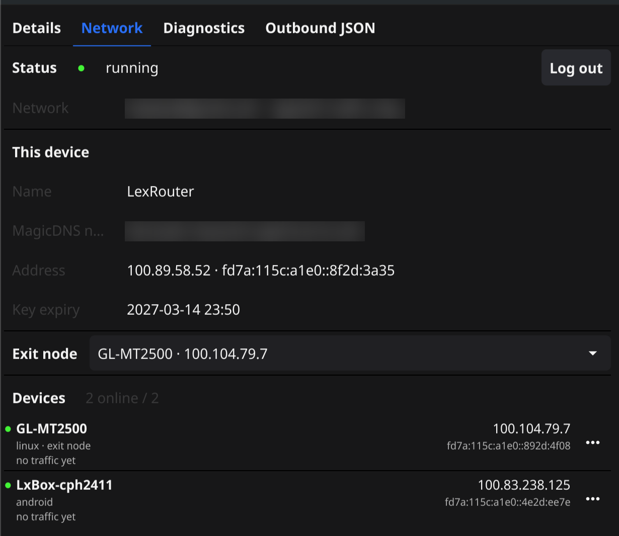Click 'no traffic yet' under LxBox-cph2411
This screenshot has width=619, height=536.
pos(46,517)
